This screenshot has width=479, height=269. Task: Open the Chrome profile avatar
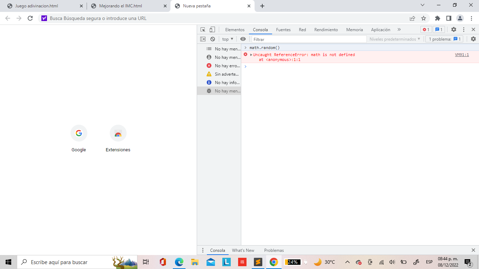click(460, 18)
